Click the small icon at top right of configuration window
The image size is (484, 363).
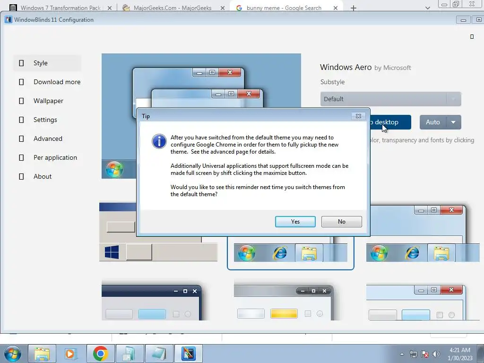pos(472,37)
